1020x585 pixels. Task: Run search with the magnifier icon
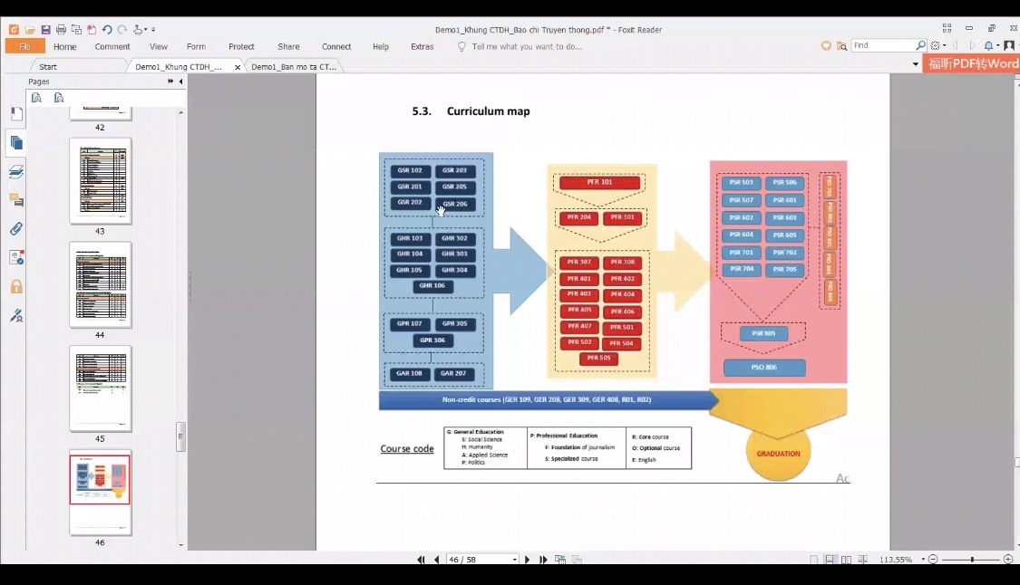(x=920, y=45)
